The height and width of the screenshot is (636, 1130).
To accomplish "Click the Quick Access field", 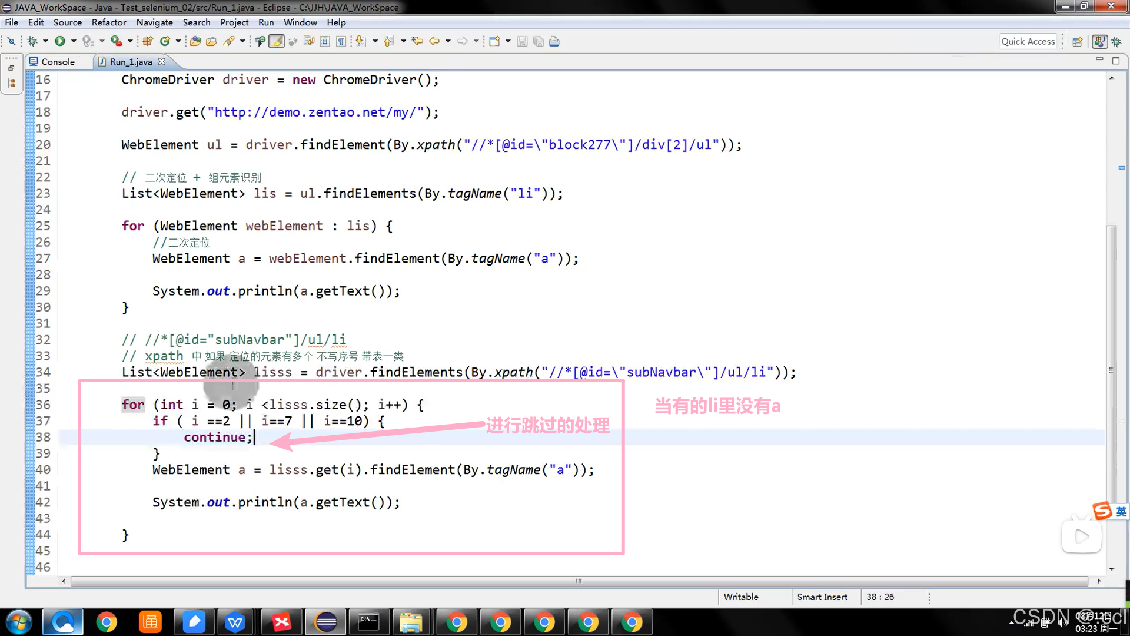I will [x=1028, y=41].
